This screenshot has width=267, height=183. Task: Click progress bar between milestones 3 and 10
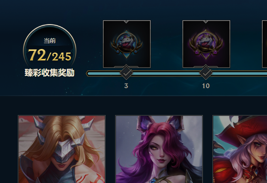[166, 74]
